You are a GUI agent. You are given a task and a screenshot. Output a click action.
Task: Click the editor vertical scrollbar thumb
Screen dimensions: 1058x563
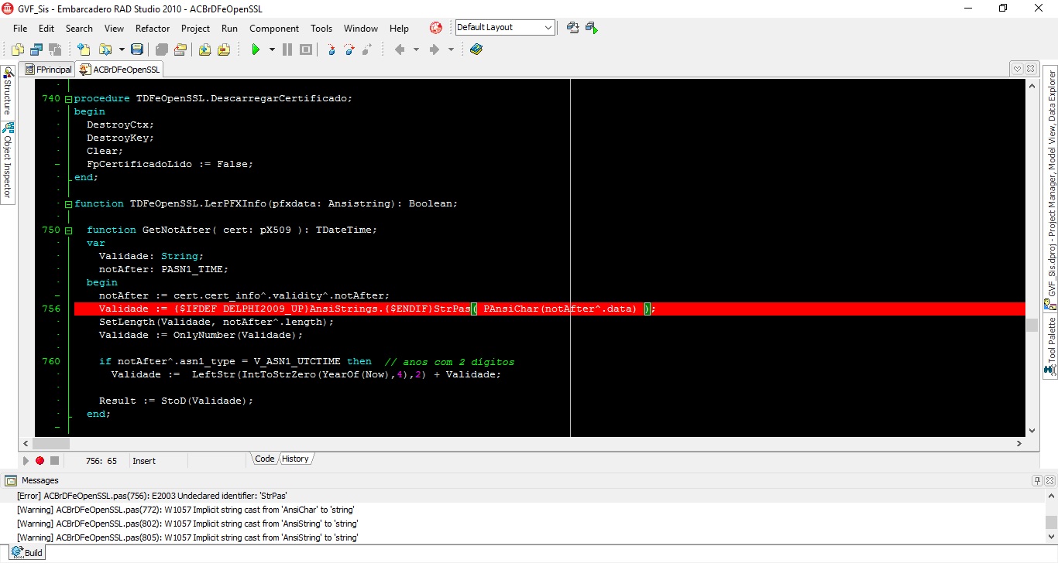coord(1032,326)
